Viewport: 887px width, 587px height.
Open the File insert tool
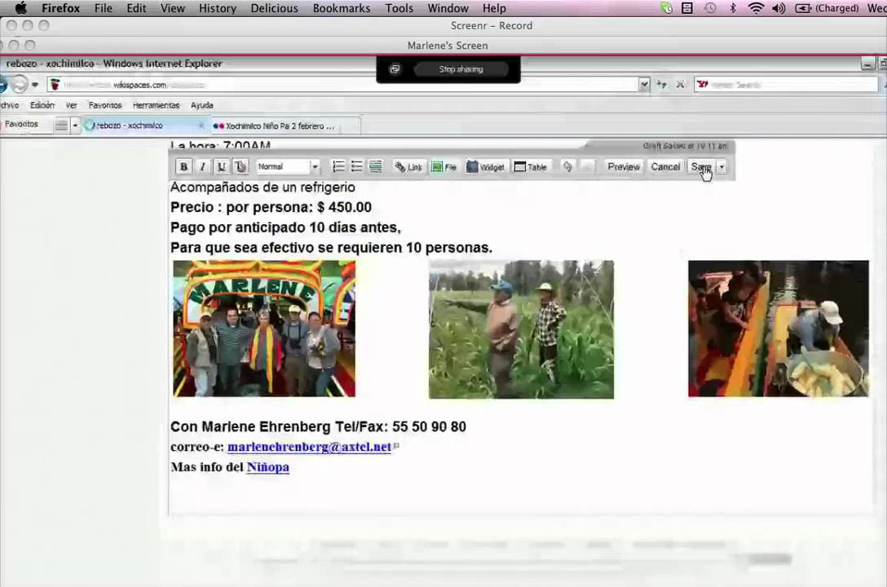[444, 167]
